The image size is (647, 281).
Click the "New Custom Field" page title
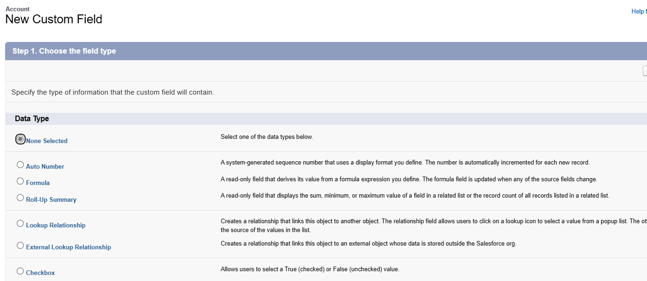pos(54,20)
